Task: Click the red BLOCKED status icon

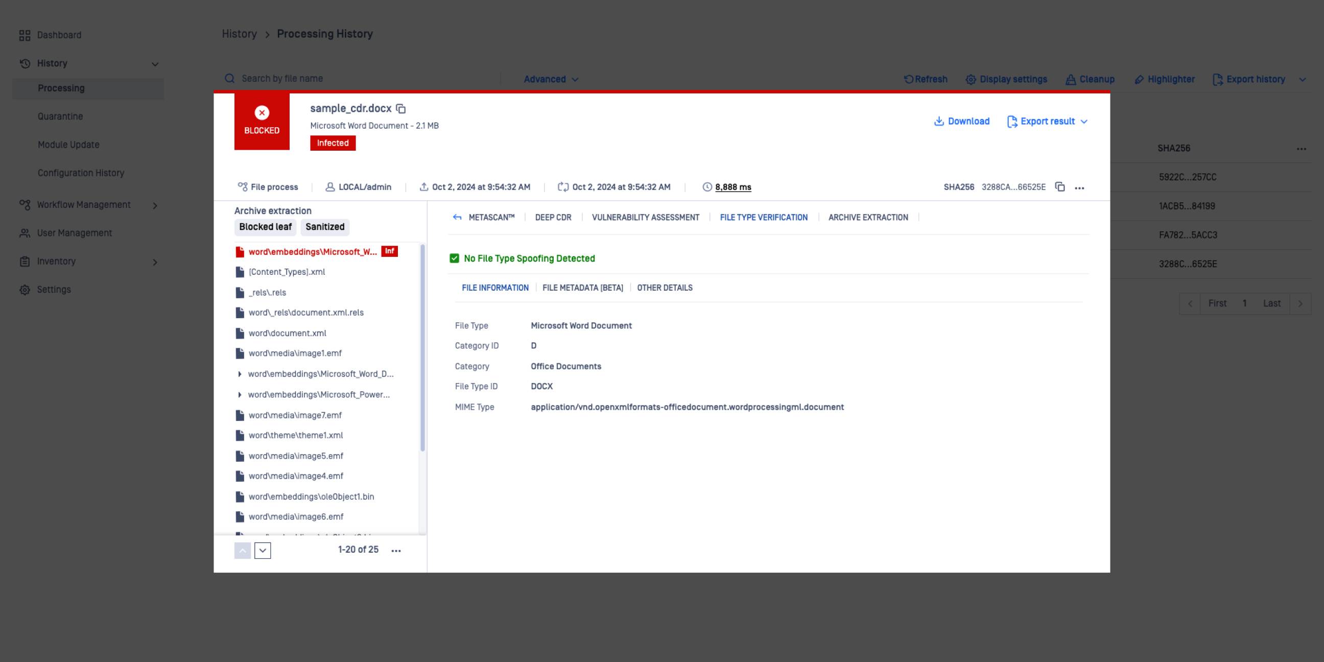Action: 262,113
